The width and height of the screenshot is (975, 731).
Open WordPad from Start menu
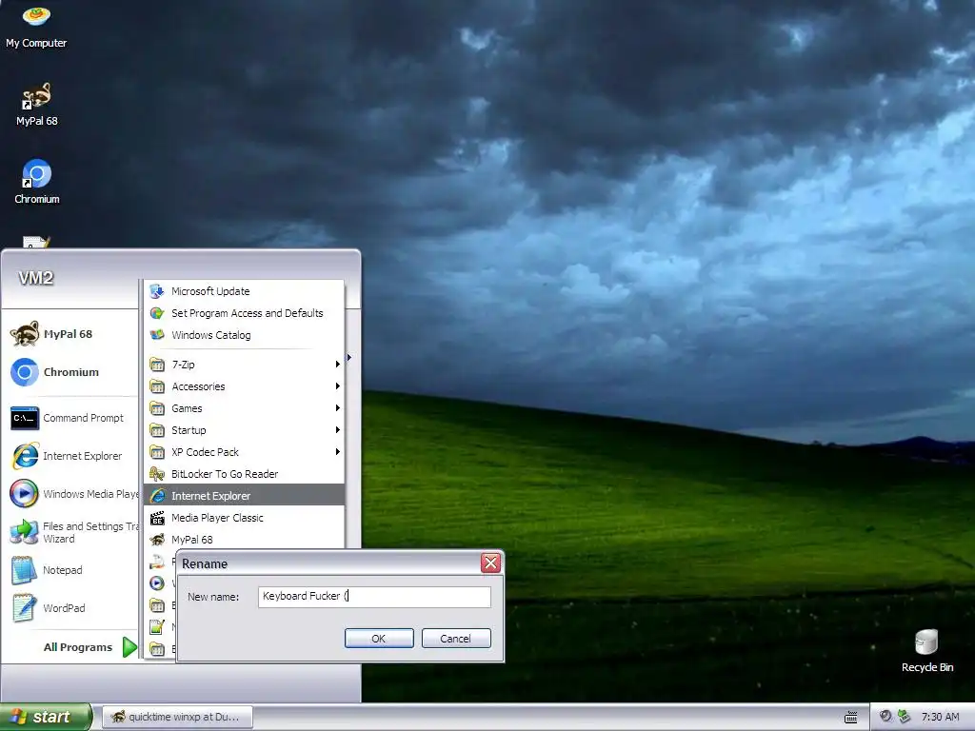click(50, 608)
